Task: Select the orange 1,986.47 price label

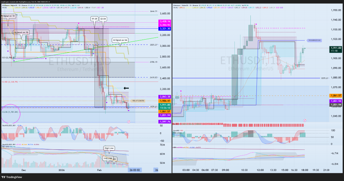Action: coord(165,101)
